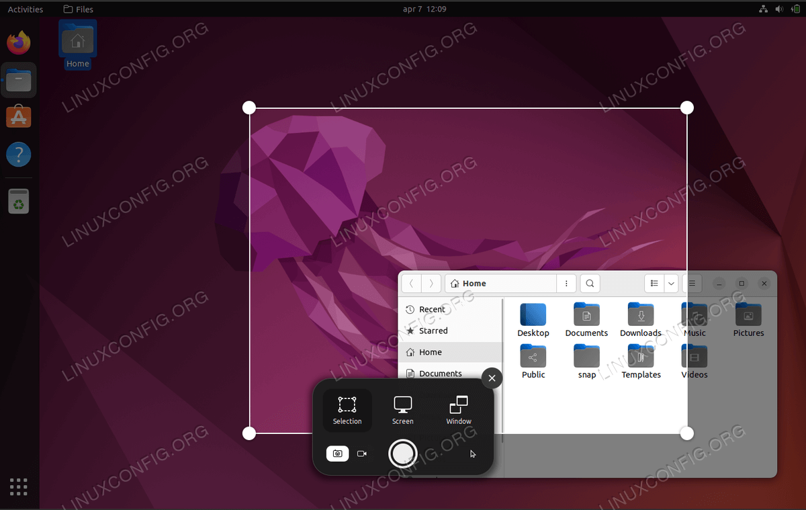Grab the top-left selection handle
This screenshot has width=806, height=510.
pos(249,108)
